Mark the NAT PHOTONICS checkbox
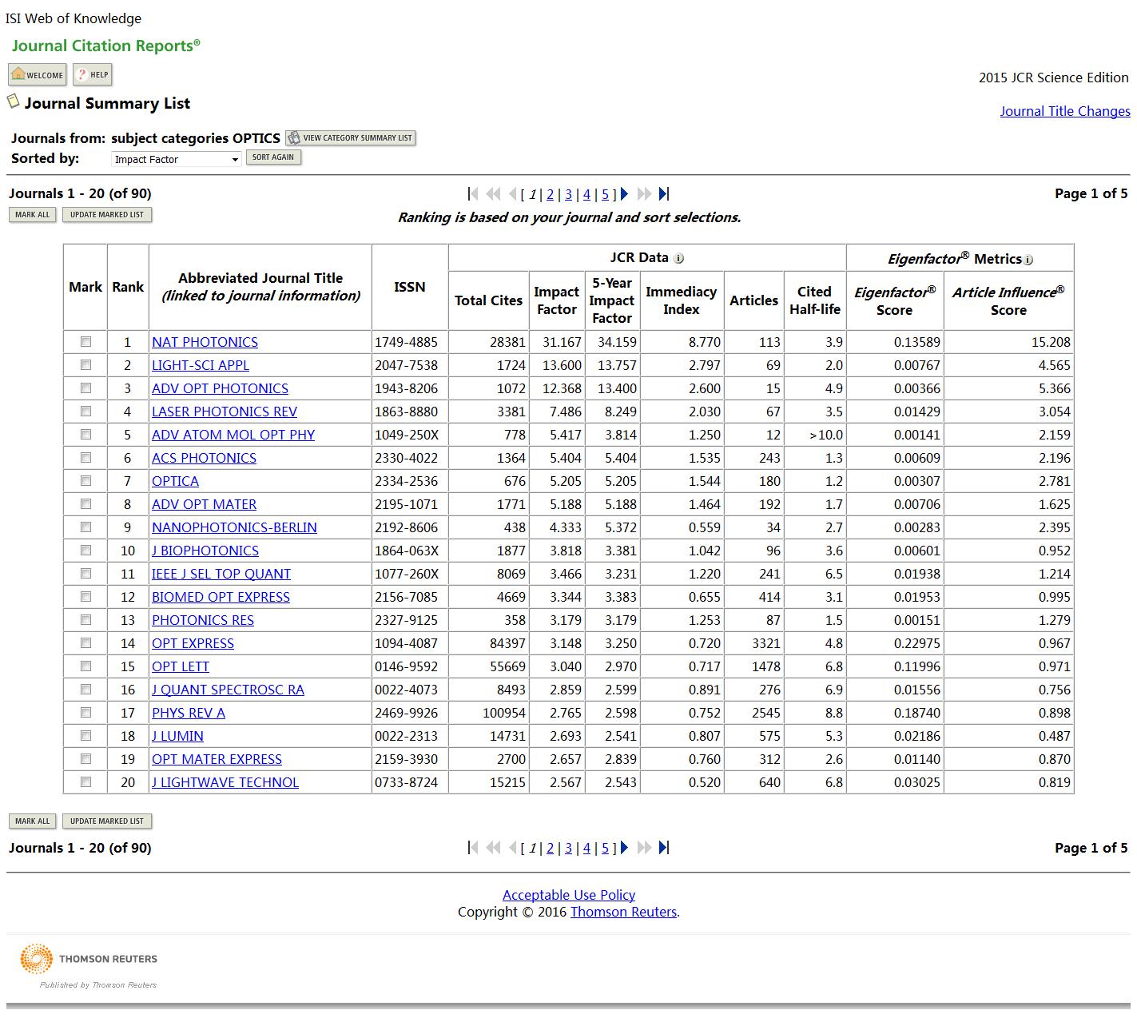This screenshot has width=1137, height=1022. (x=85, y=342)
